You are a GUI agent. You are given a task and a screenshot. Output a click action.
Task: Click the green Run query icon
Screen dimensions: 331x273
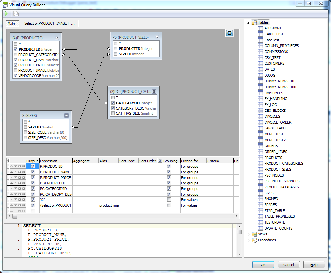point(6,14)
